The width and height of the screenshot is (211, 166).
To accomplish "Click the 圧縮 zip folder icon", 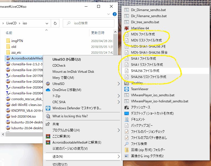I will (127, 150).
